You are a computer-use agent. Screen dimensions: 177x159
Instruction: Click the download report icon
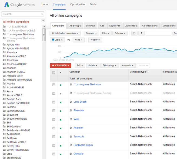coord(141,33)
